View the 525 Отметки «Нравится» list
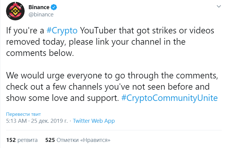 coord(78,140)
